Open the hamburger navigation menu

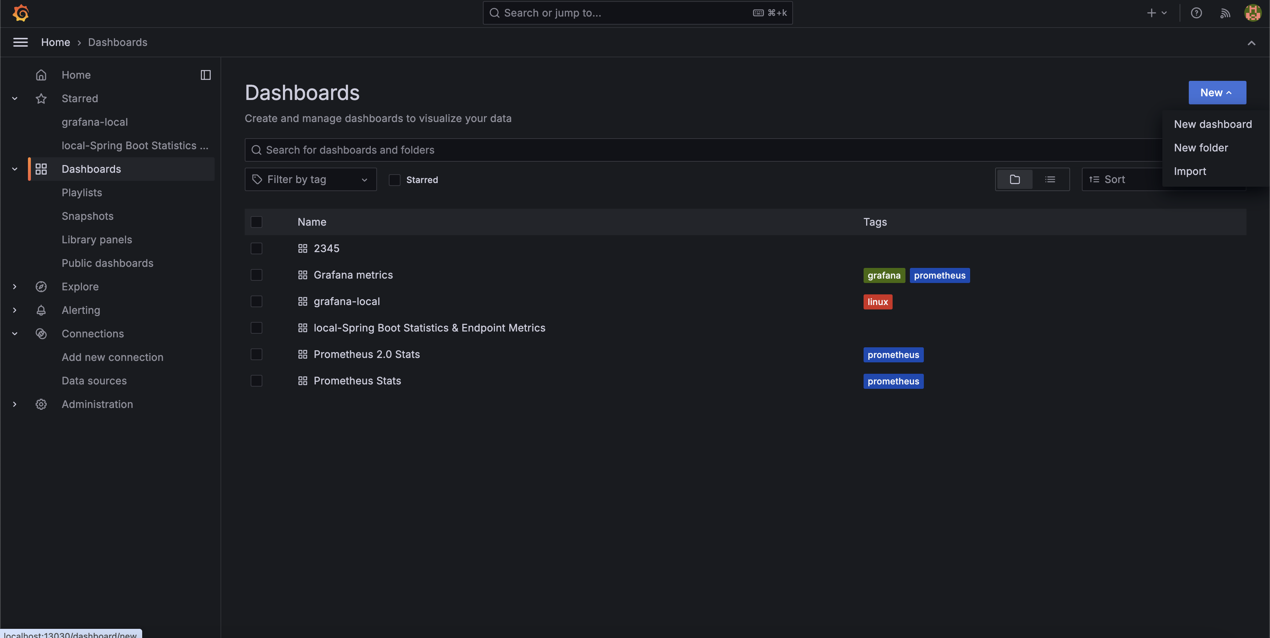(x=20, y=42)
